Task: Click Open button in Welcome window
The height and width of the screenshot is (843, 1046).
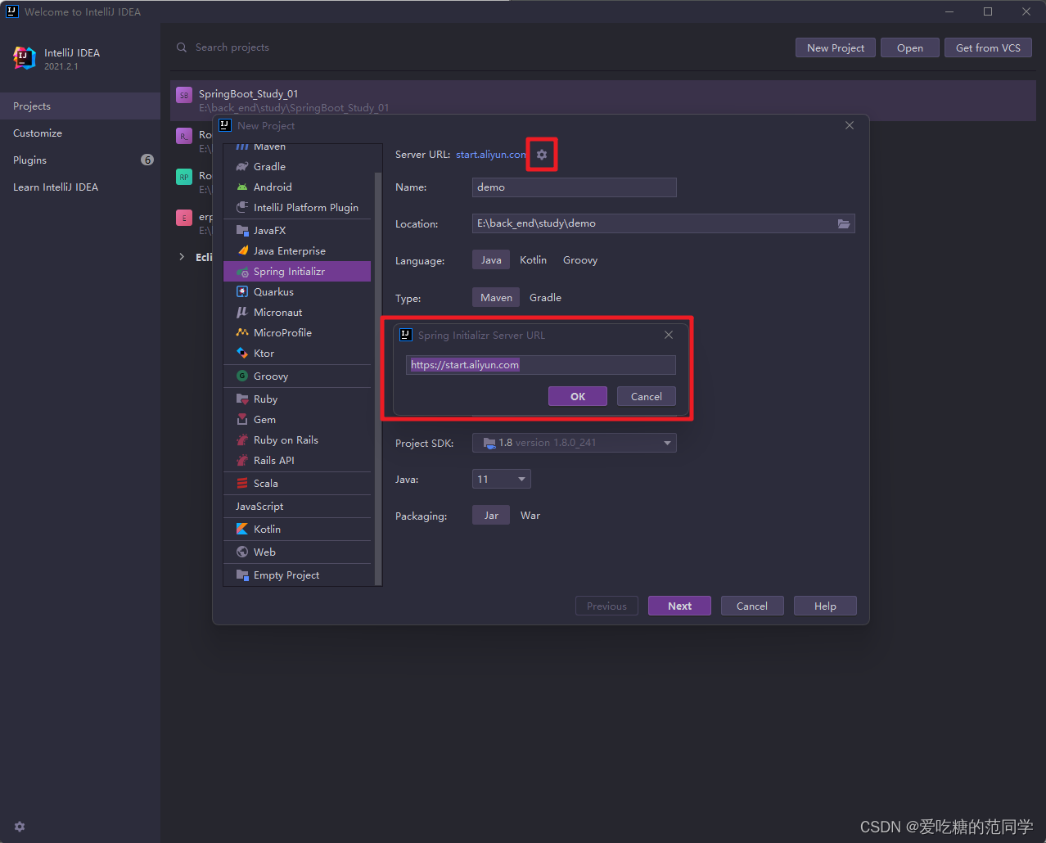Action: [910, 47]
